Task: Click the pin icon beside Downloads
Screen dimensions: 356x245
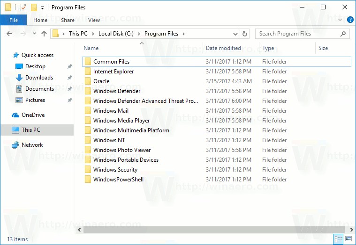Action: [70, 78]
